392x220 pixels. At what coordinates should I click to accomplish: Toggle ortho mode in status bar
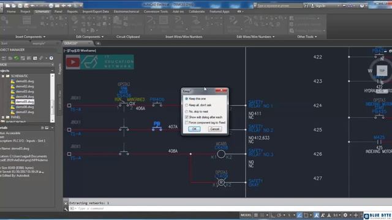[x=273, y=215]
